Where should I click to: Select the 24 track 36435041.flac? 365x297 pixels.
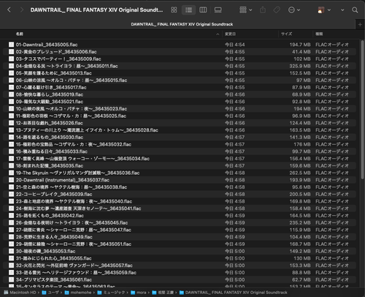180,208
